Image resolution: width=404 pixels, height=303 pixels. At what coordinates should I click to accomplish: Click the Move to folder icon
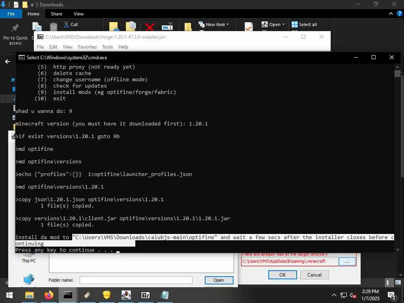point(114,27)
